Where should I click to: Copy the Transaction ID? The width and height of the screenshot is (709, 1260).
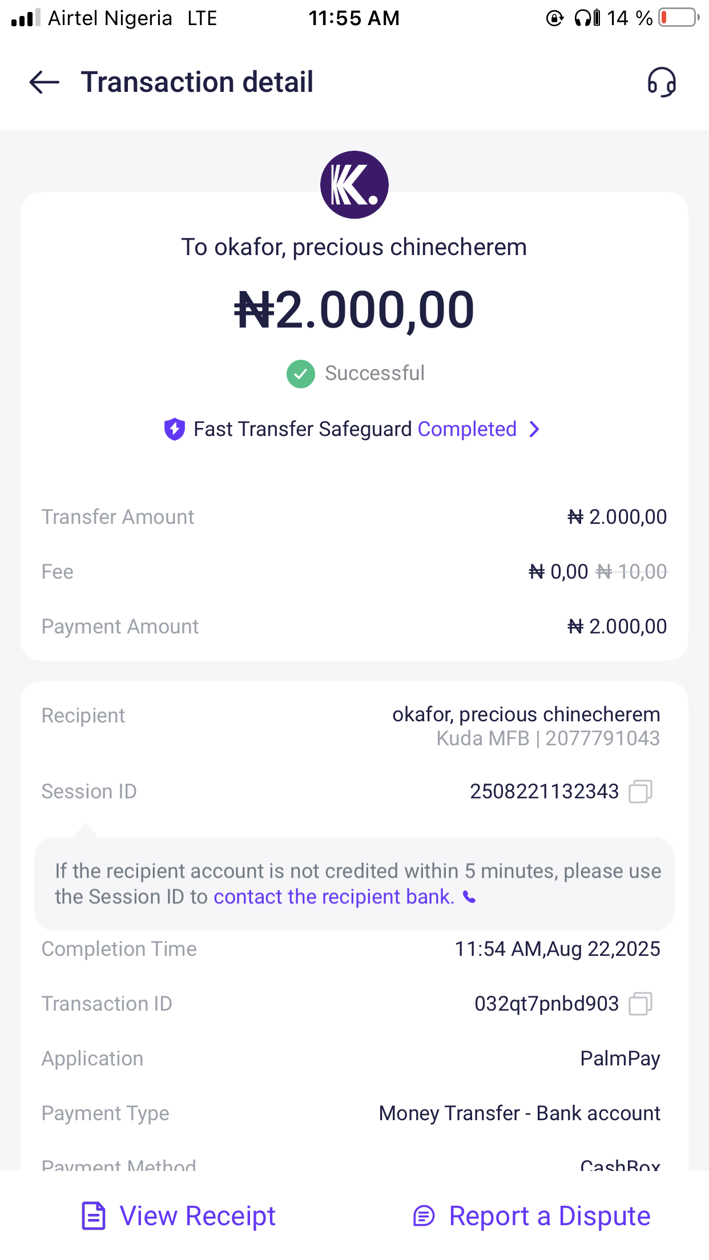[x=640, y=1004]
